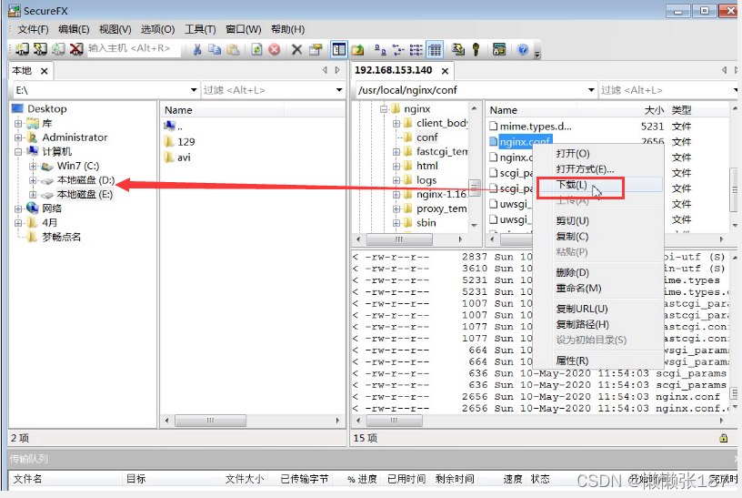Choose 复制URL(U) in context menu
This screenshot has height=498, width=742.
(x=598, y=309)
